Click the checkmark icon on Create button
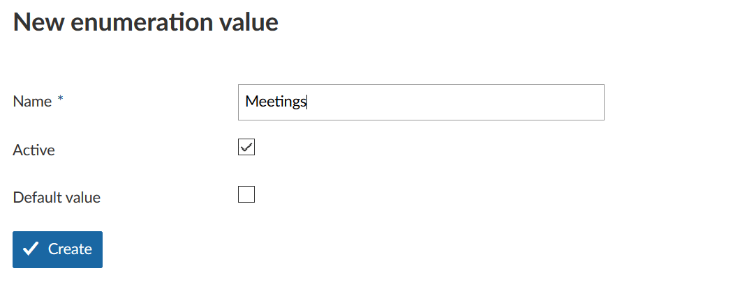Screen dimensions: 740x289 [x=31, y=249]
